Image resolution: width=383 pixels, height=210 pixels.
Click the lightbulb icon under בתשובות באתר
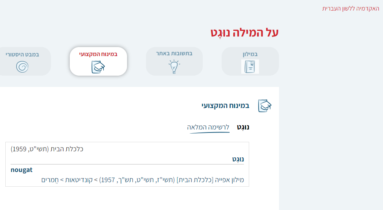coord(174,67)
